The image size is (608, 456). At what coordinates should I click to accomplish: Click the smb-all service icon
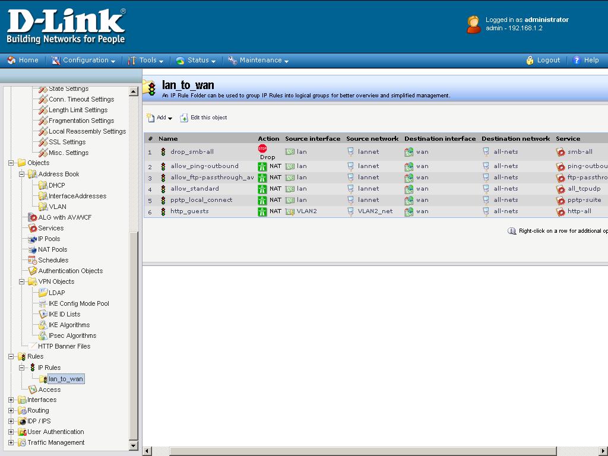(560, 152)
